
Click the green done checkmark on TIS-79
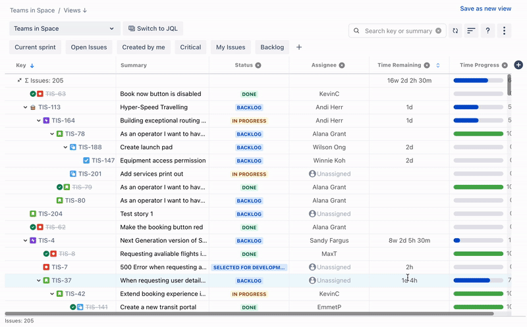(x=59, y=187)
